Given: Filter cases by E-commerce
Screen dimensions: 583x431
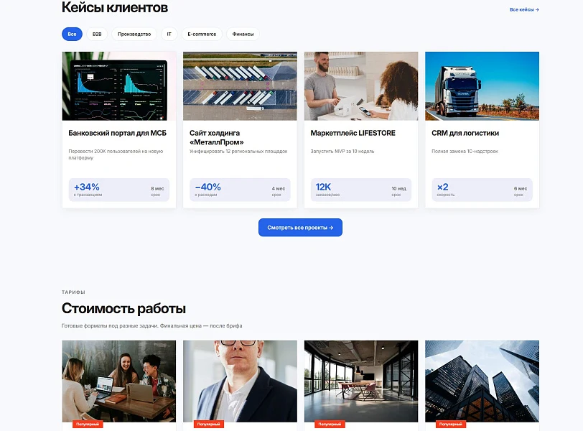Looking at the screenshot, I should click(202, 34).
